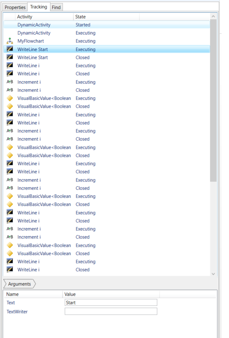Collapse the Arguments section

tap(19, 284)
